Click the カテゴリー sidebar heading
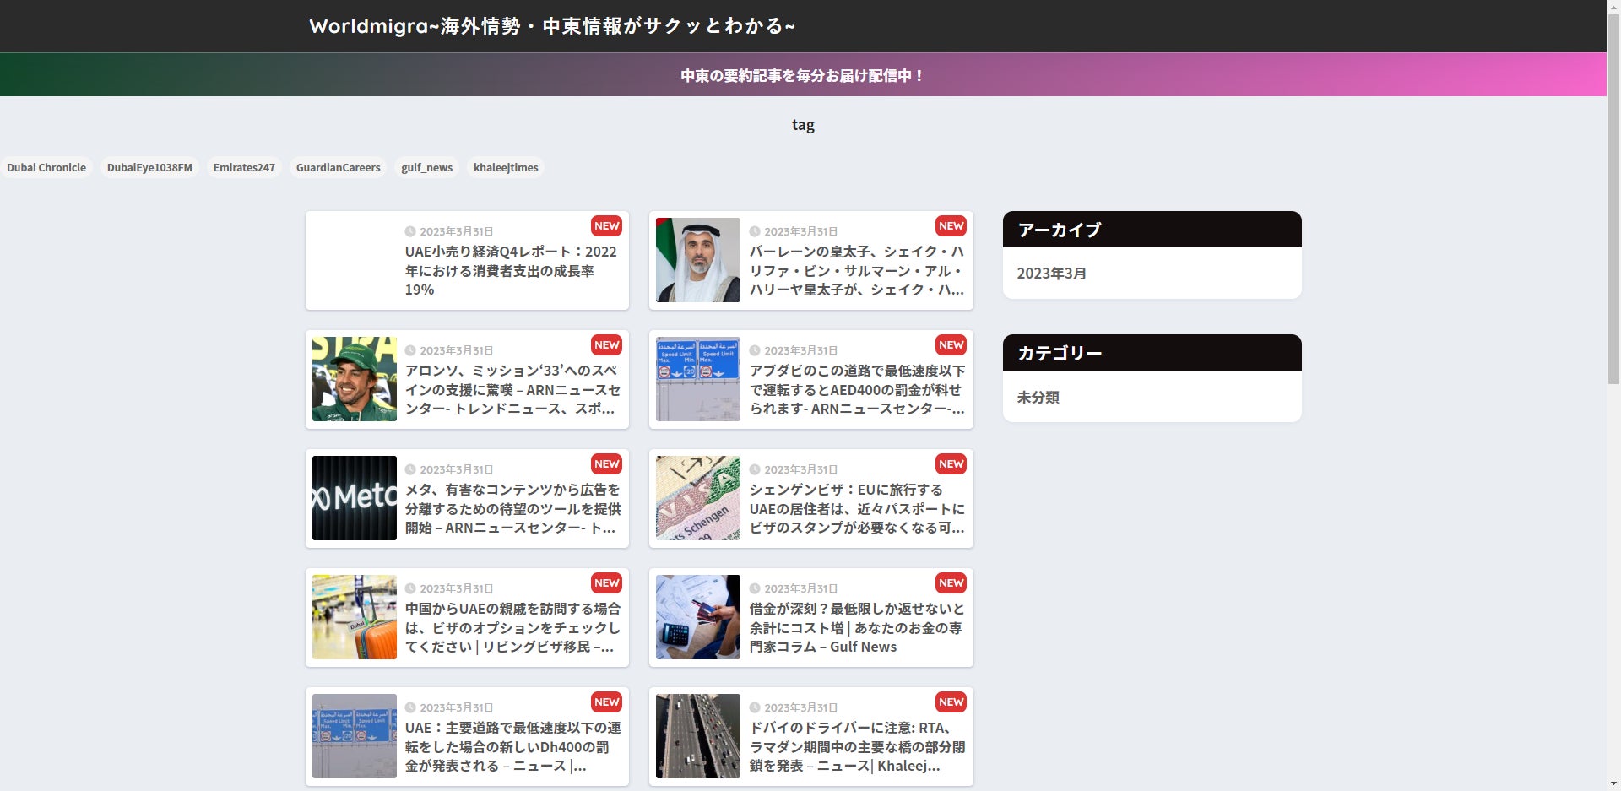Viewport: 1621px width, 791px height. 1152,353
